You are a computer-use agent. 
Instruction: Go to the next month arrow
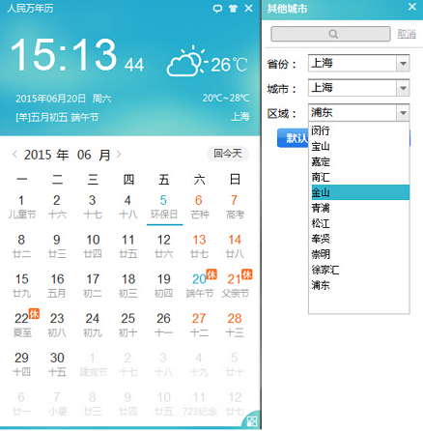[119, 155]
